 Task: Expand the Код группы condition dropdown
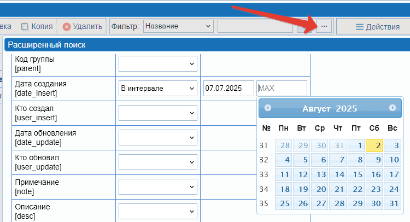(x=158, y=63)
